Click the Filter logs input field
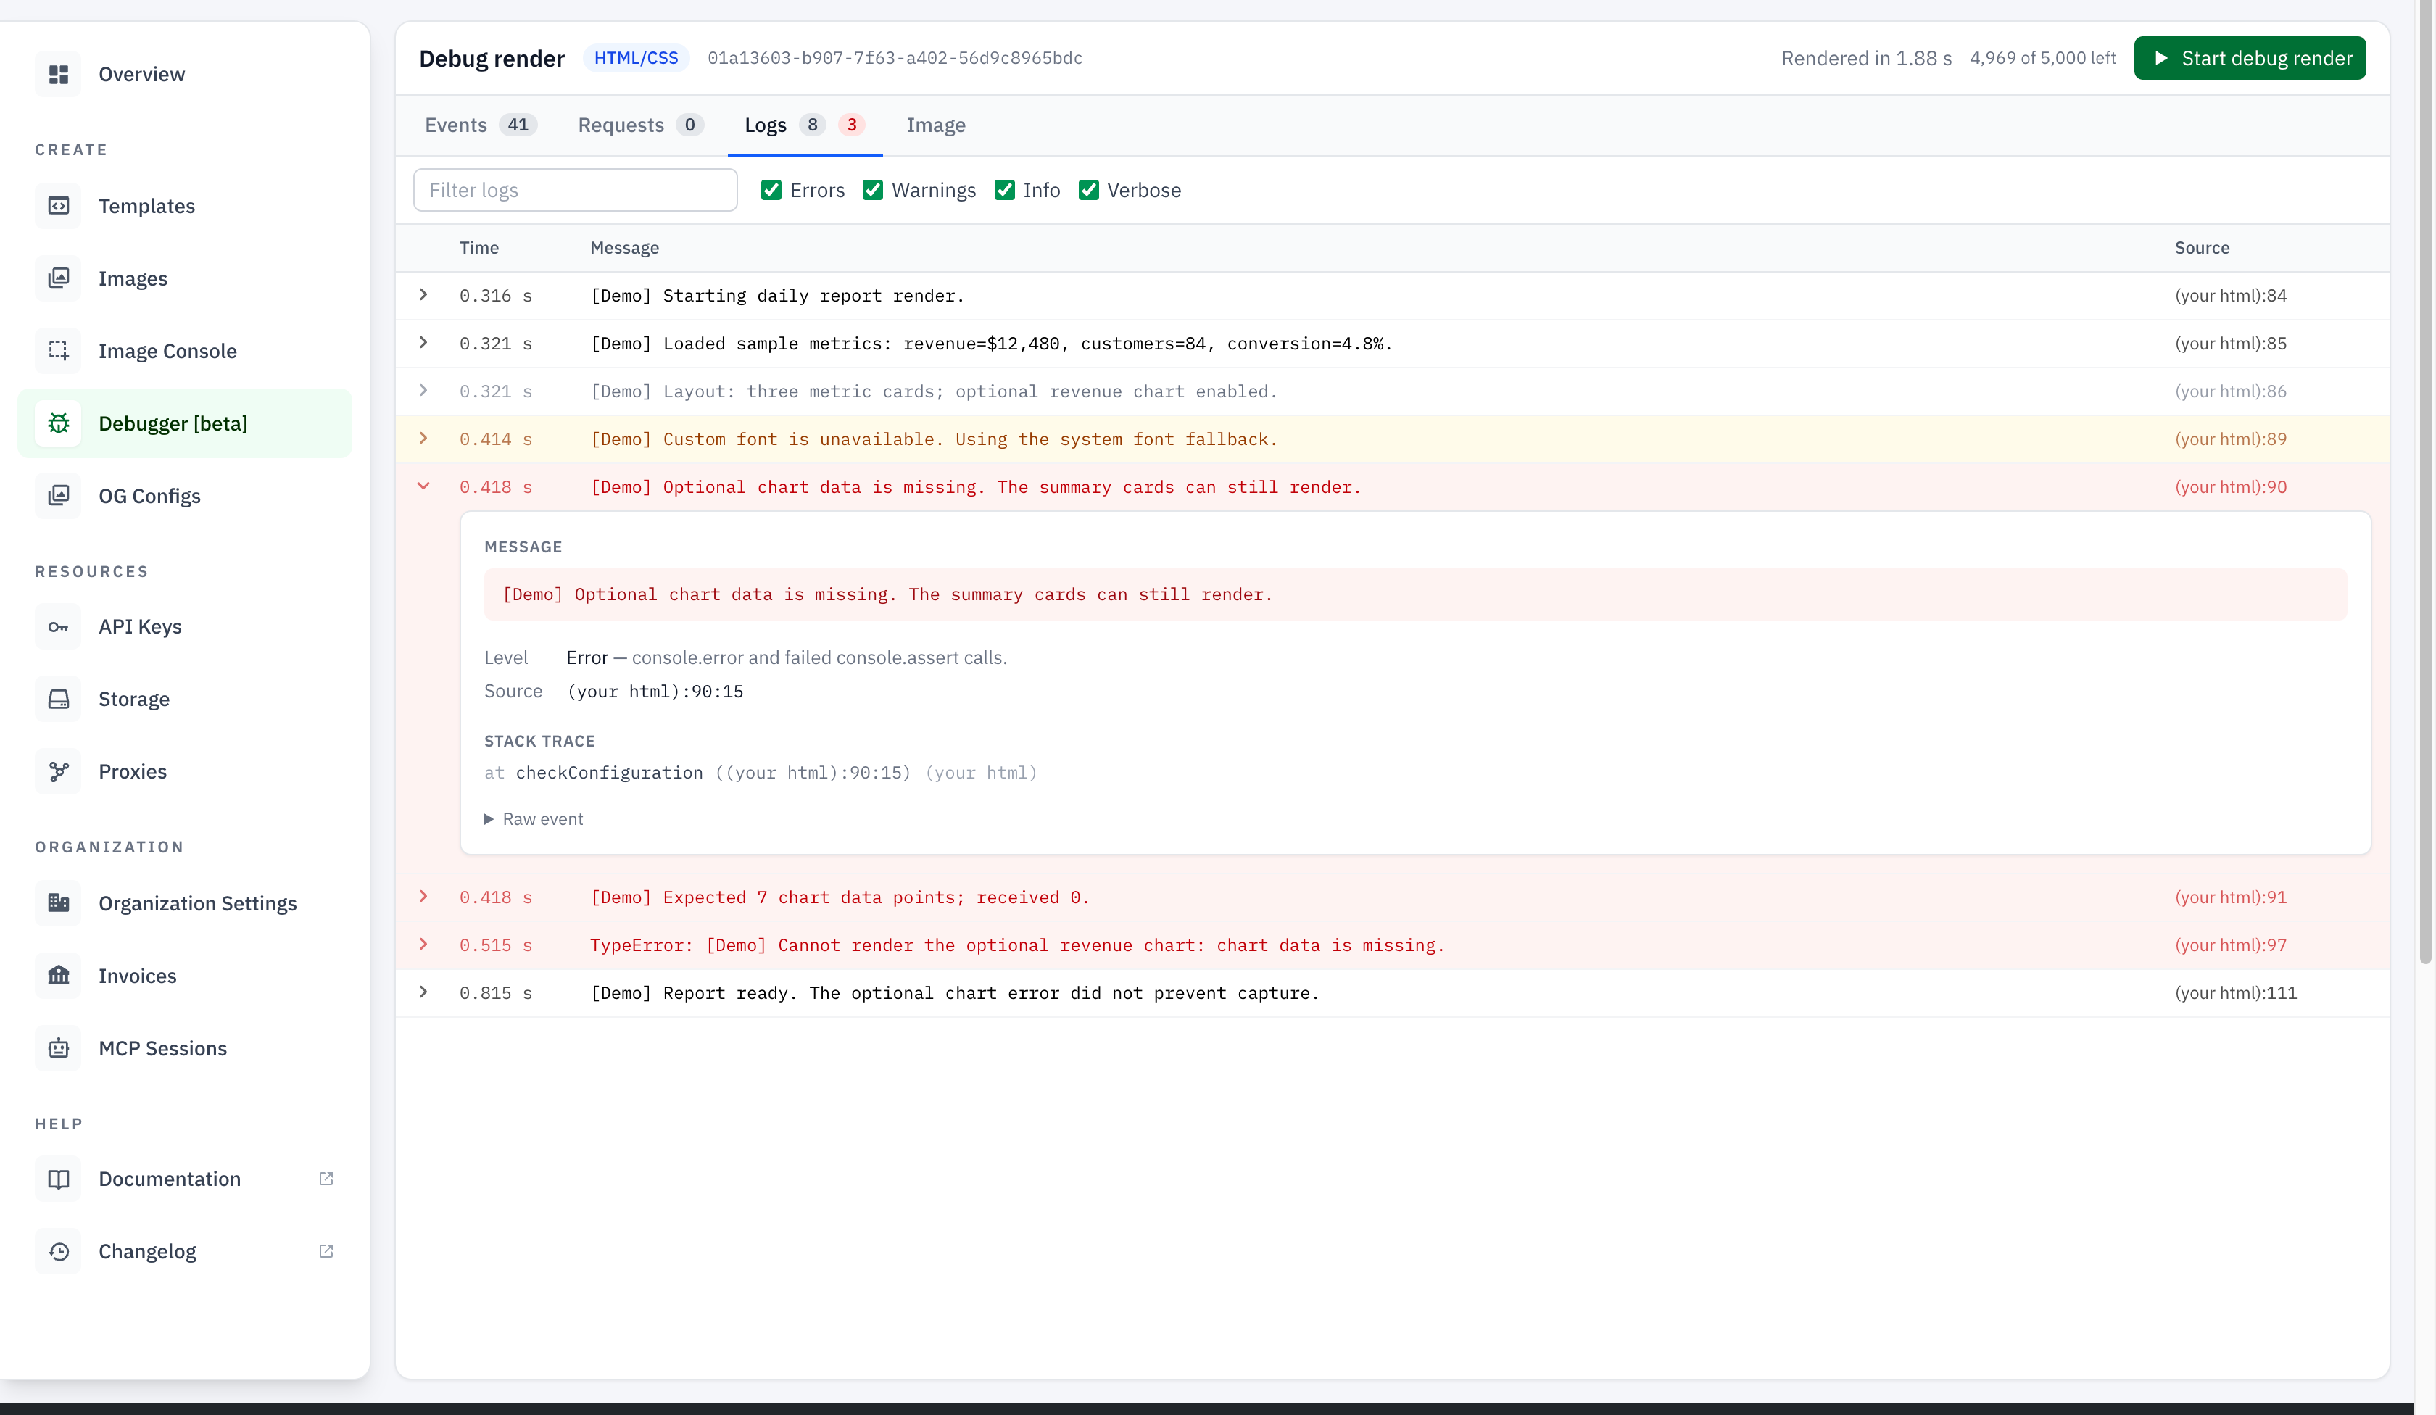Viewport: 2436px width, 1415px height. (575, 191)
